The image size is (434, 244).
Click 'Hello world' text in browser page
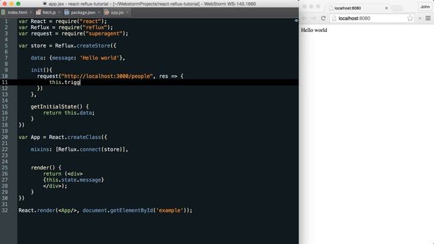(x=314, y=30)
